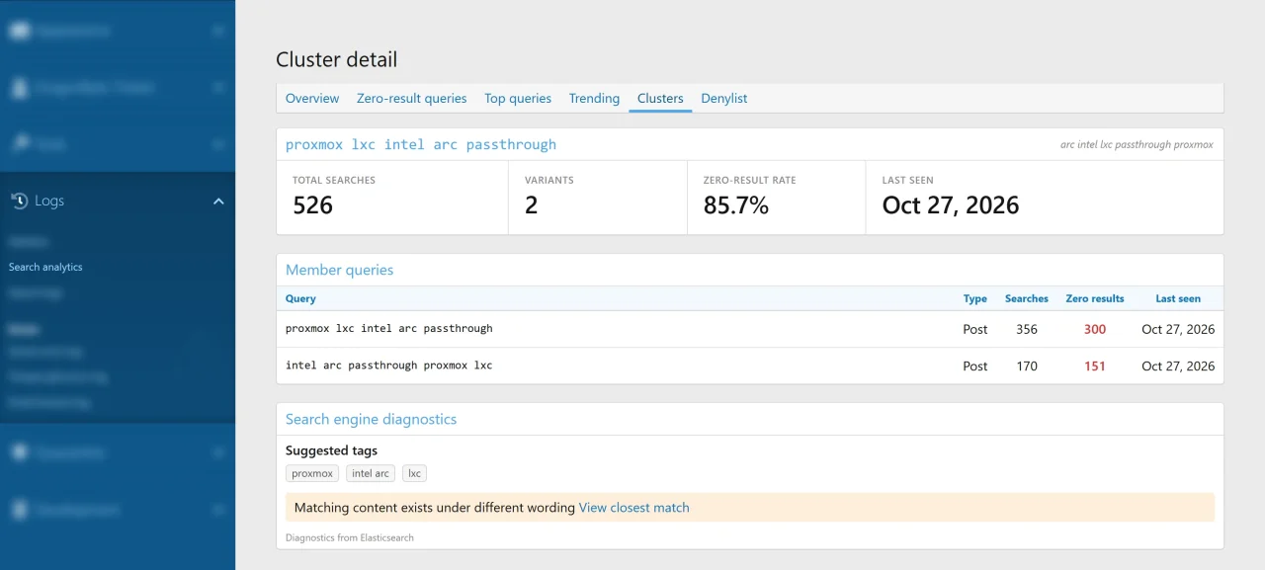Click the italic normalized key arc intel lxc passthrough proxmox
This screenshot has width=1265, height=570.
coord(1137,144)
